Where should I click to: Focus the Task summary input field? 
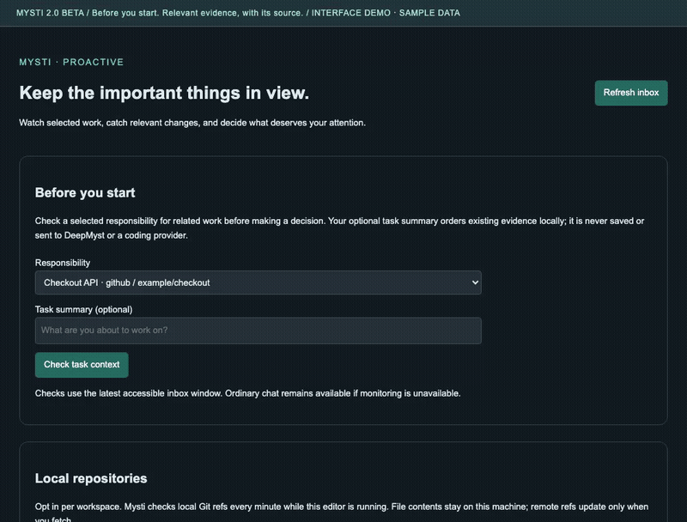258,331
